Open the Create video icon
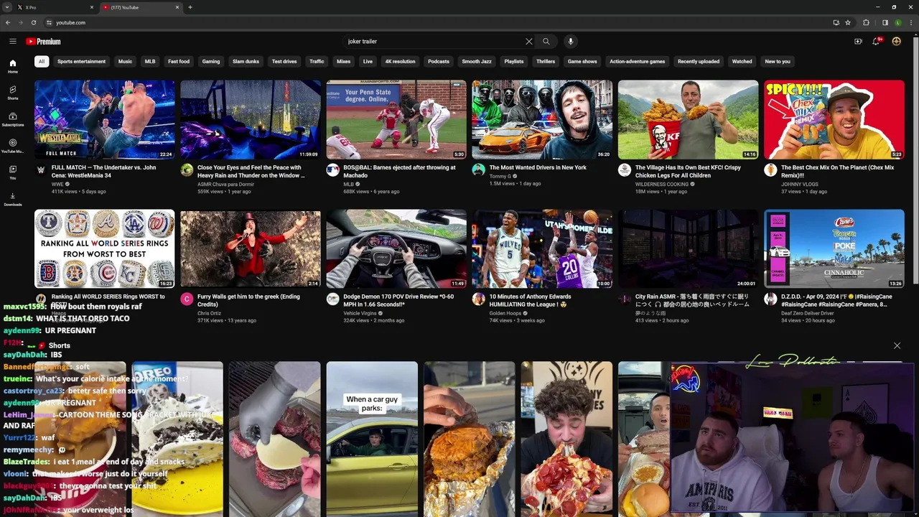 (858, 42)
